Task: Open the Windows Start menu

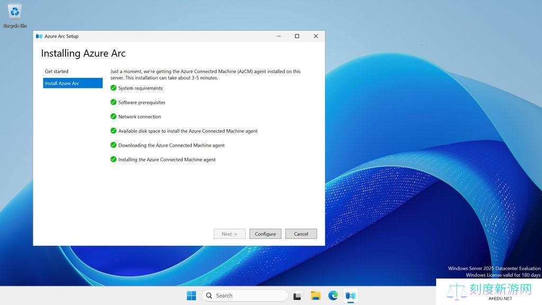Action: (x=191, y=295)
